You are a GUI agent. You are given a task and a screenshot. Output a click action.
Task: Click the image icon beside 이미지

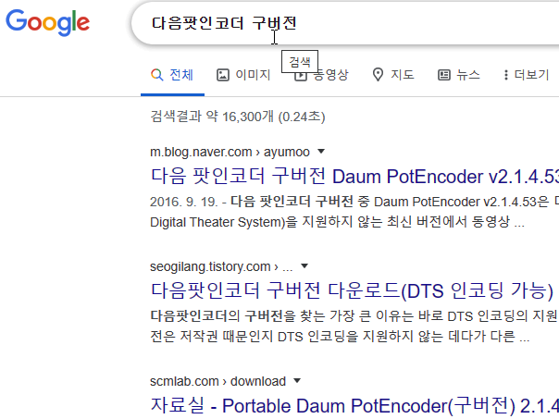[x=223, y=75]
